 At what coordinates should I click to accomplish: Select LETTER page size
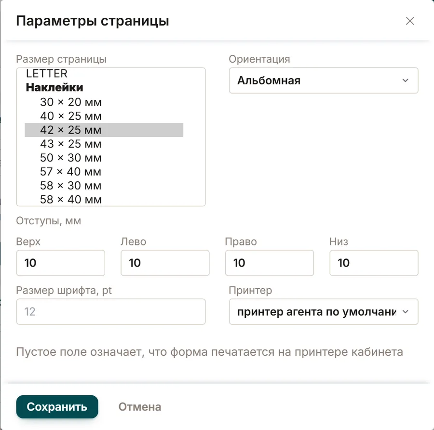(104, 74)
